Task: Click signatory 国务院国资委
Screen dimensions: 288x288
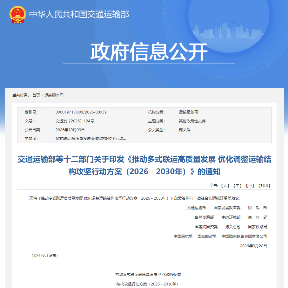Action: pos(206,227)
